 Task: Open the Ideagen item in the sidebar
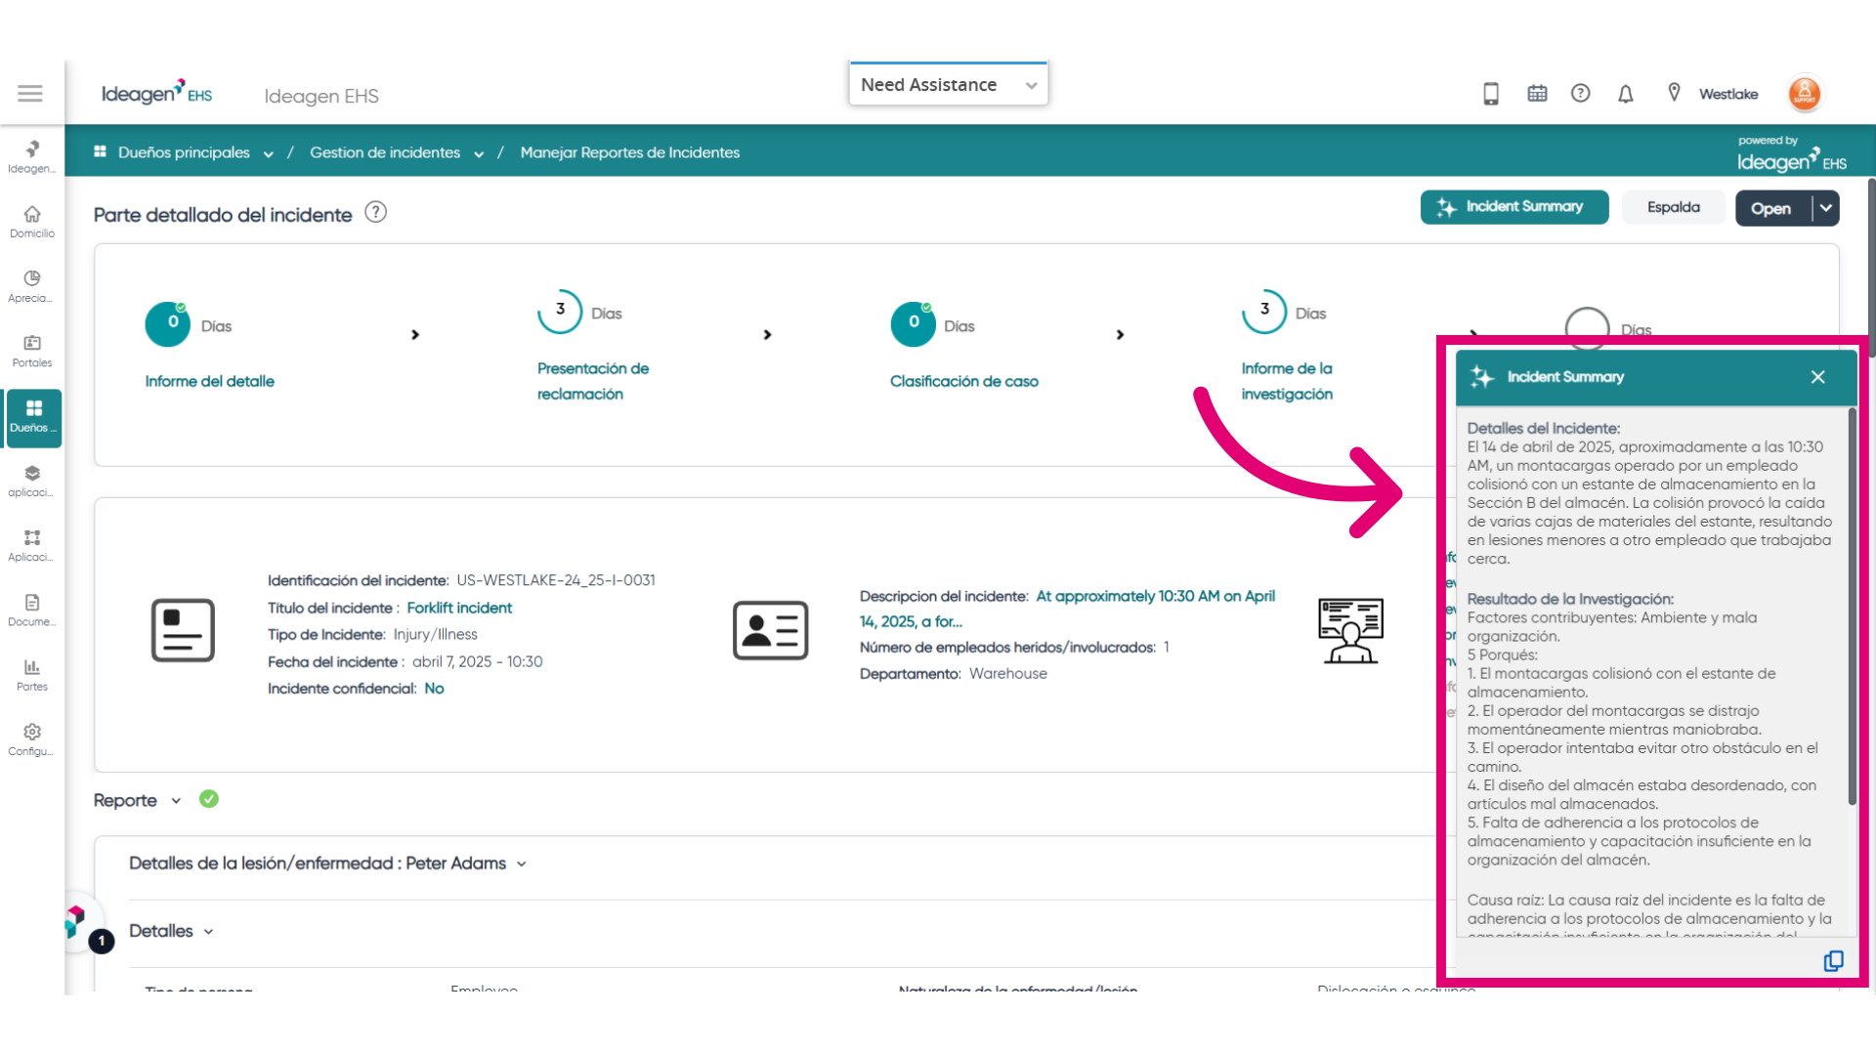[x=32, y=156]
